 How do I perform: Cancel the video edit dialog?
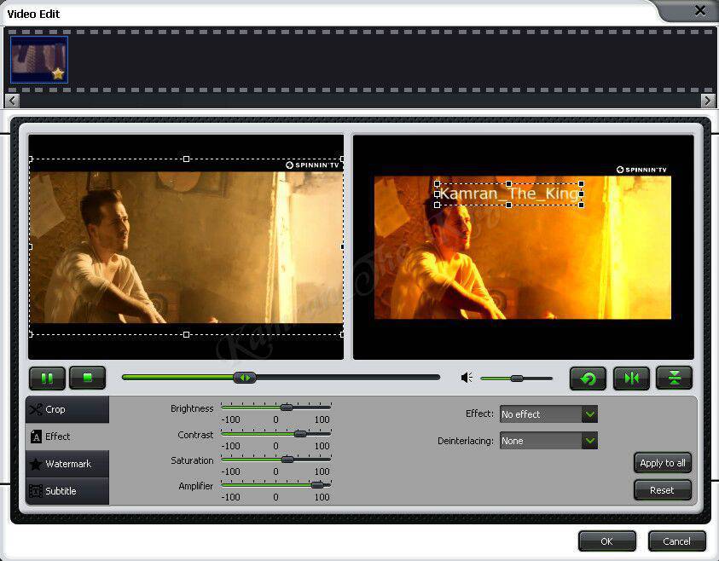(677, 541)
